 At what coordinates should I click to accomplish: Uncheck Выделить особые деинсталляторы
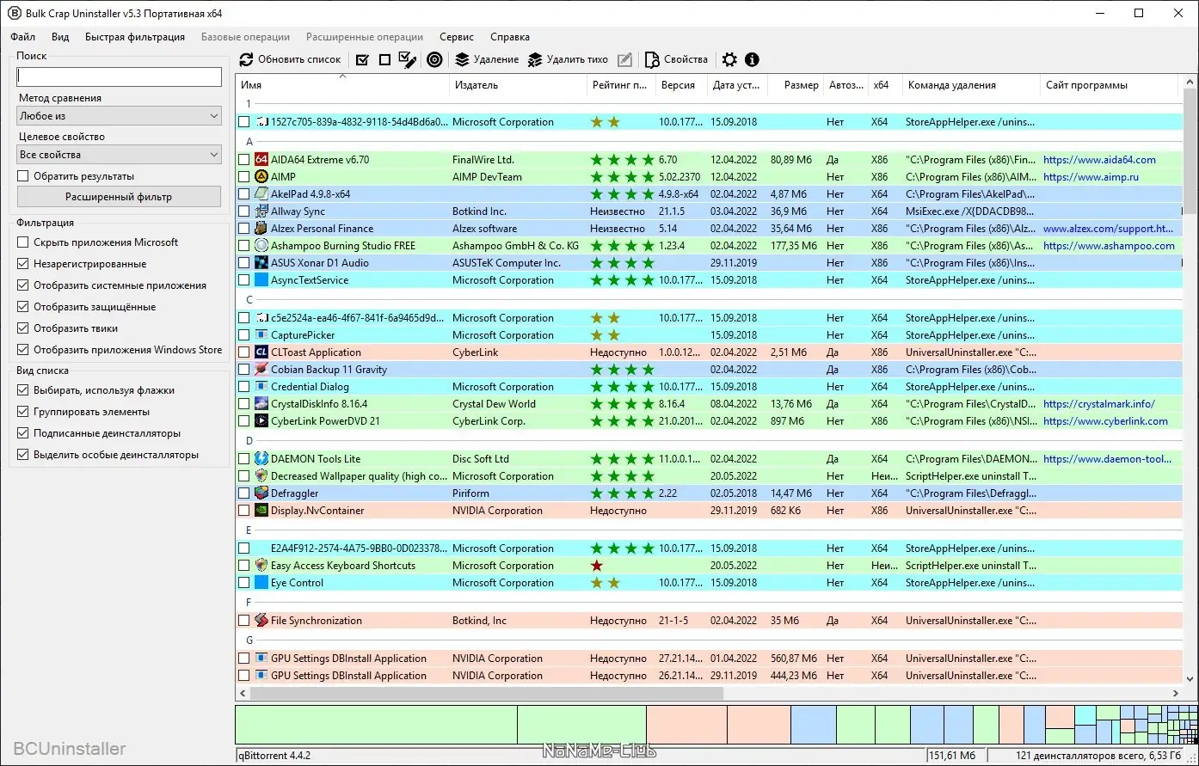pos(23,455)
